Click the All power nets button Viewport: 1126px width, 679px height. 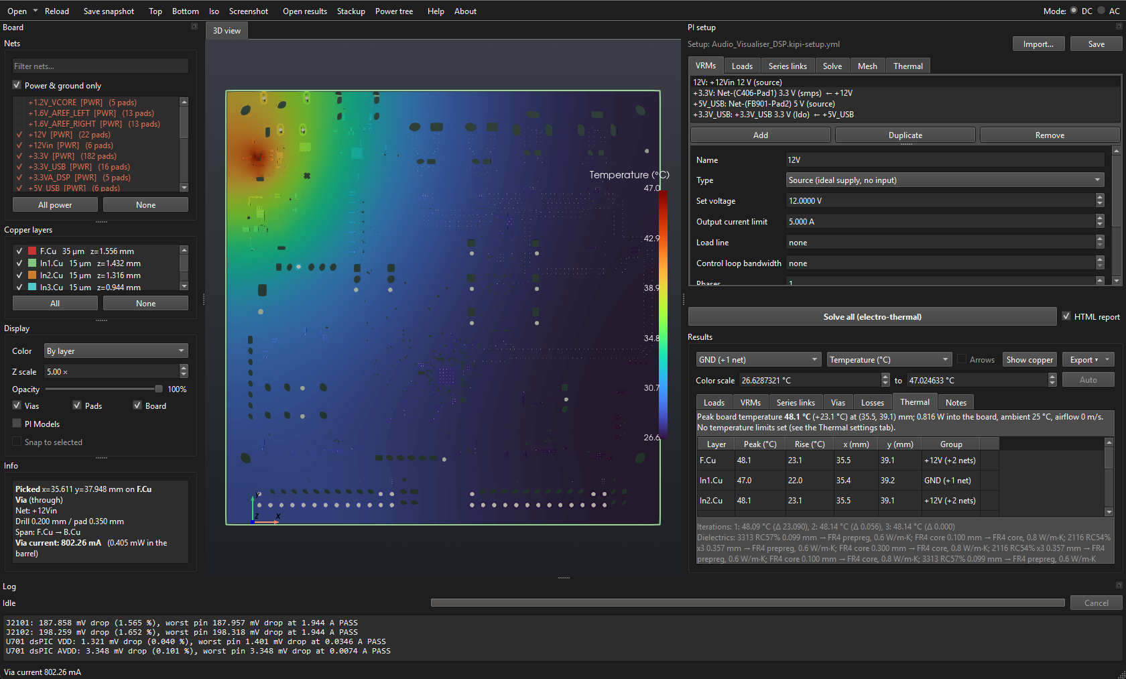(x=55, y=205)
